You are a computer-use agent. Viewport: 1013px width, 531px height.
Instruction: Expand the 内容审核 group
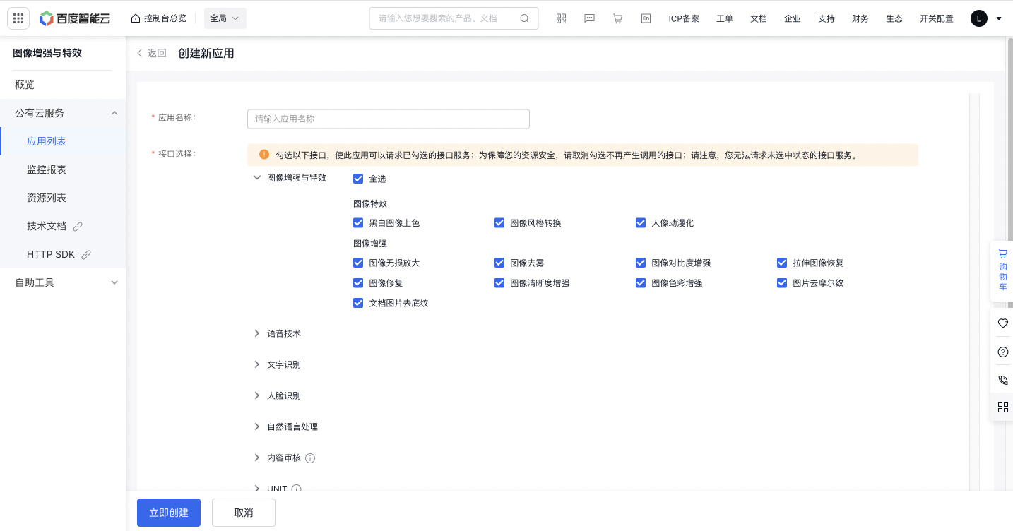257,458
